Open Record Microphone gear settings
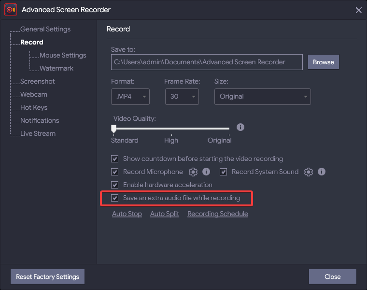Image resolution: width=367 pixels, height=290 pixels. pos(193,172)
